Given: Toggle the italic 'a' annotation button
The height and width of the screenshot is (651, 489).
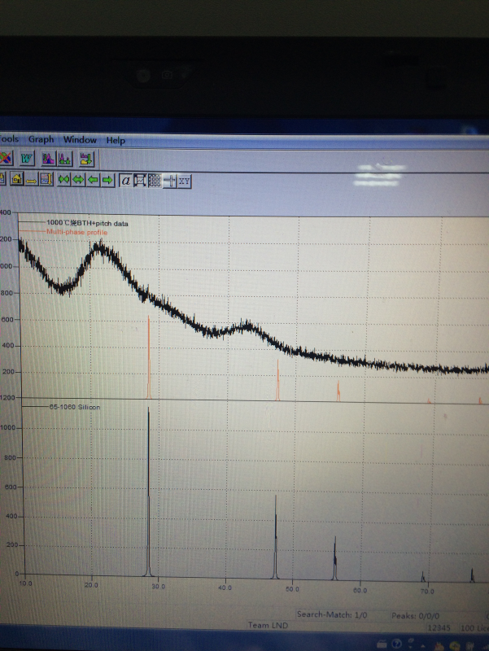Looking at the screenshot, I should 125,181.
